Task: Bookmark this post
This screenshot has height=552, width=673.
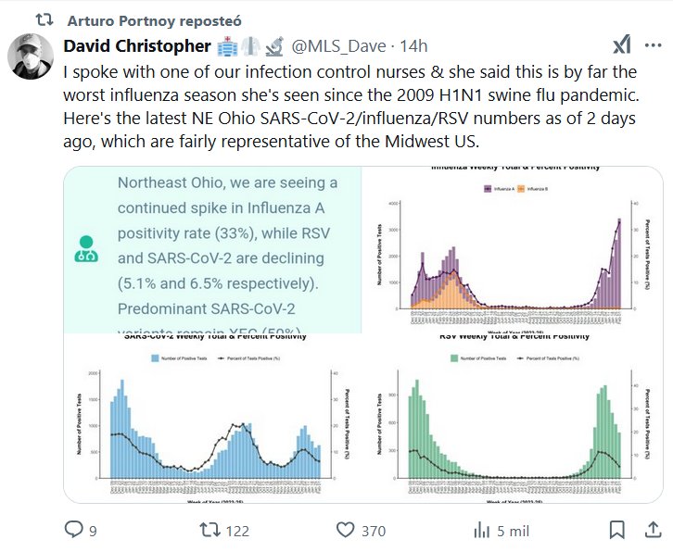Action: pos(617,530)
